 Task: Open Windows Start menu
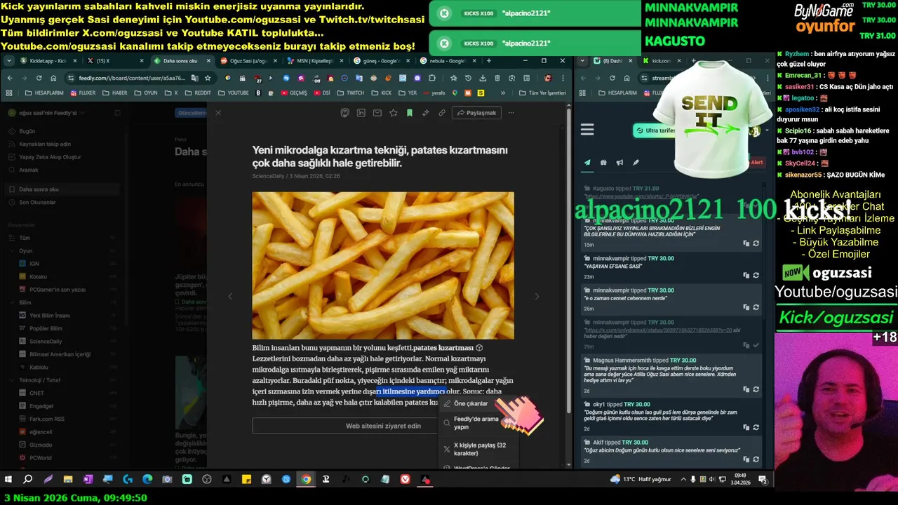(8, 479)
